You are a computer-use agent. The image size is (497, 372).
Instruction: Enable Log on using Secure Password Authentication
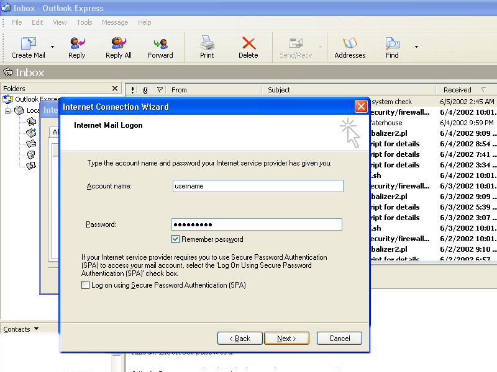pos(85,285)
